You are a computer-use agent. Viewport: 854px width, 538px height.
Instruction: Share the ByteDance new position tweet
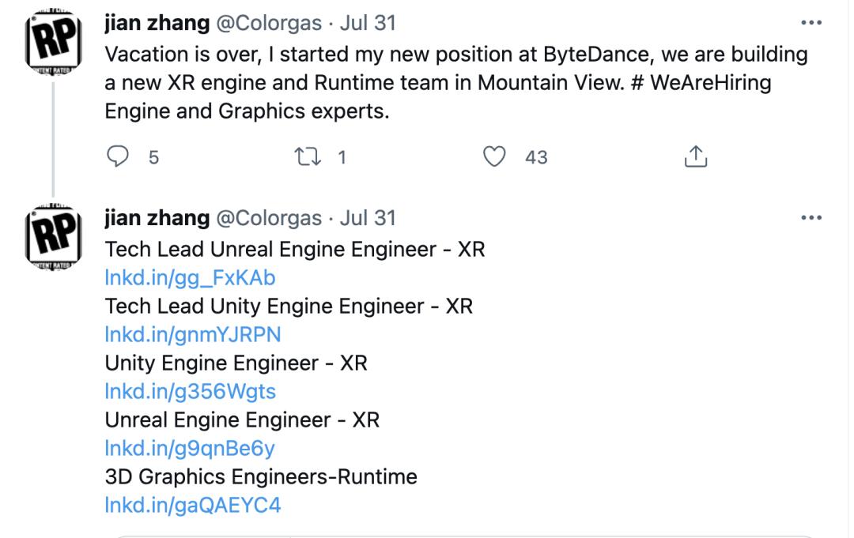coord(695,157)
